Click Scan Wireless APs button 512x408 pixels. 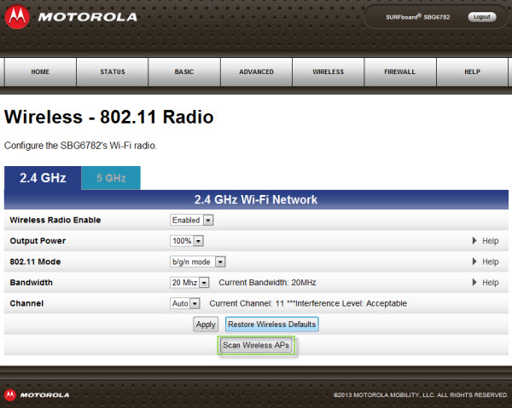click(255, 346)
